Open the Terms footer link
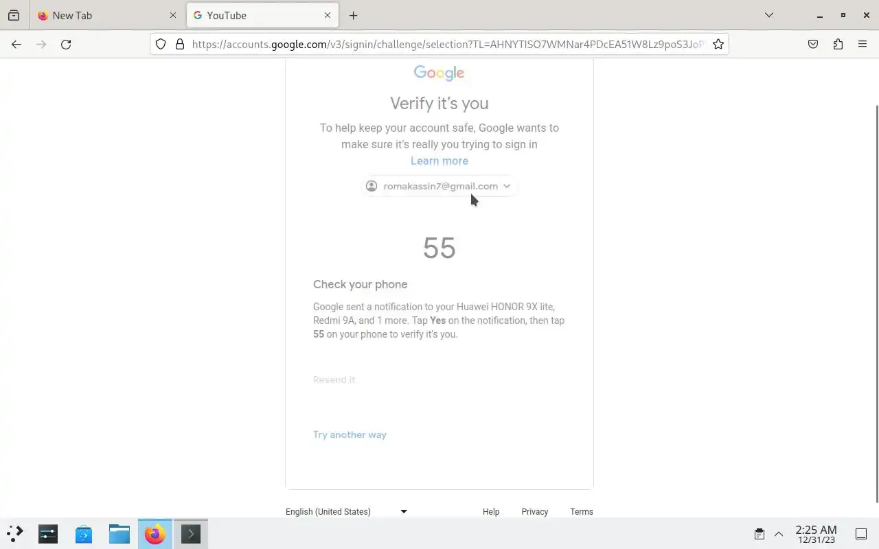879x549 pixels. click(582, 511)
